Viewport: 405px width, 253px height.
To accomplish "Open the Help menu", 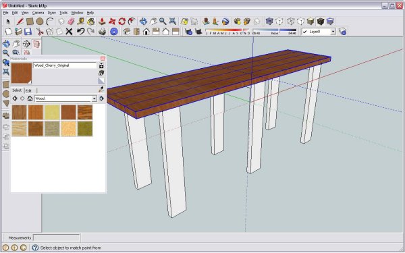I will click(x=90, y=13).
